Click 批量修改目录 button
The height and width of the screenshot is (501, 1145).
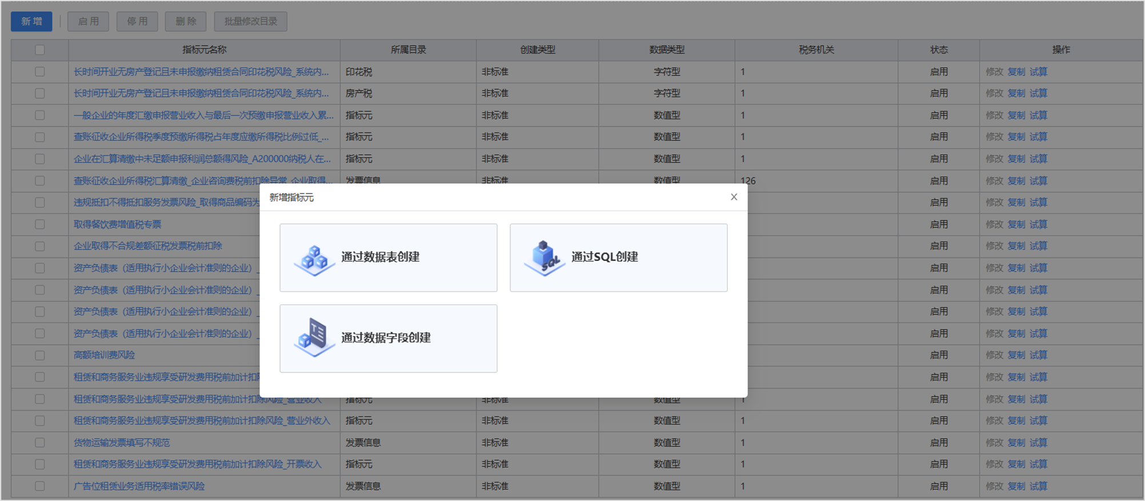(x=250, y=22)
